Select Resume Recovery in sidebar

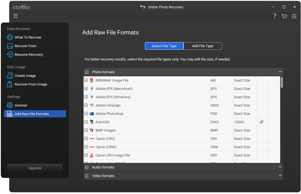coord(29,54)
